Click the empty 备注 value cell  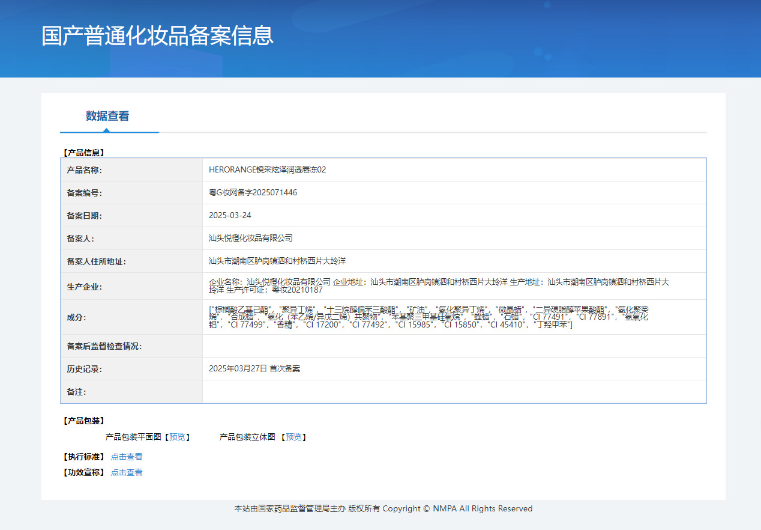pyautogui.click(x=454, y=392)
